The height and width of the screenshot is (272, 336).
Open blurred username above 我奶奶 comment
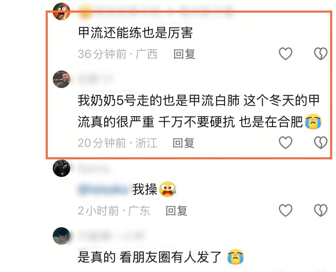click(x=96, y=79)
